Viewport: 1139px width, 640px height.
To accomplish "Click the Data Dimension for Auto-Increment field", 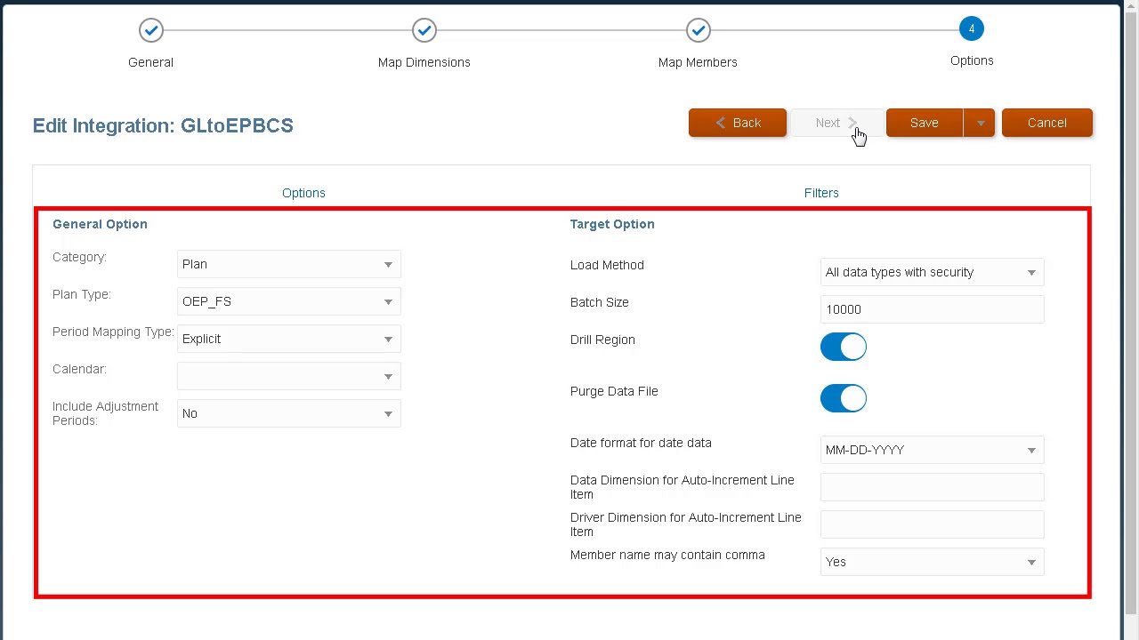I will point(933,487).
